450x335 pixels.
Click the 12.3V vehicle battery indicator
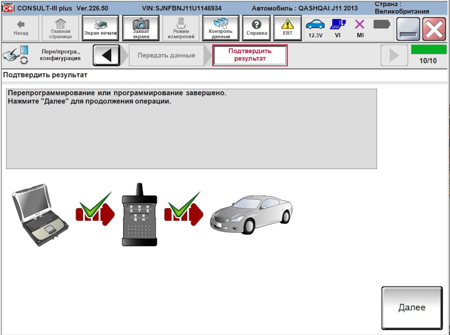pos(315,29)
